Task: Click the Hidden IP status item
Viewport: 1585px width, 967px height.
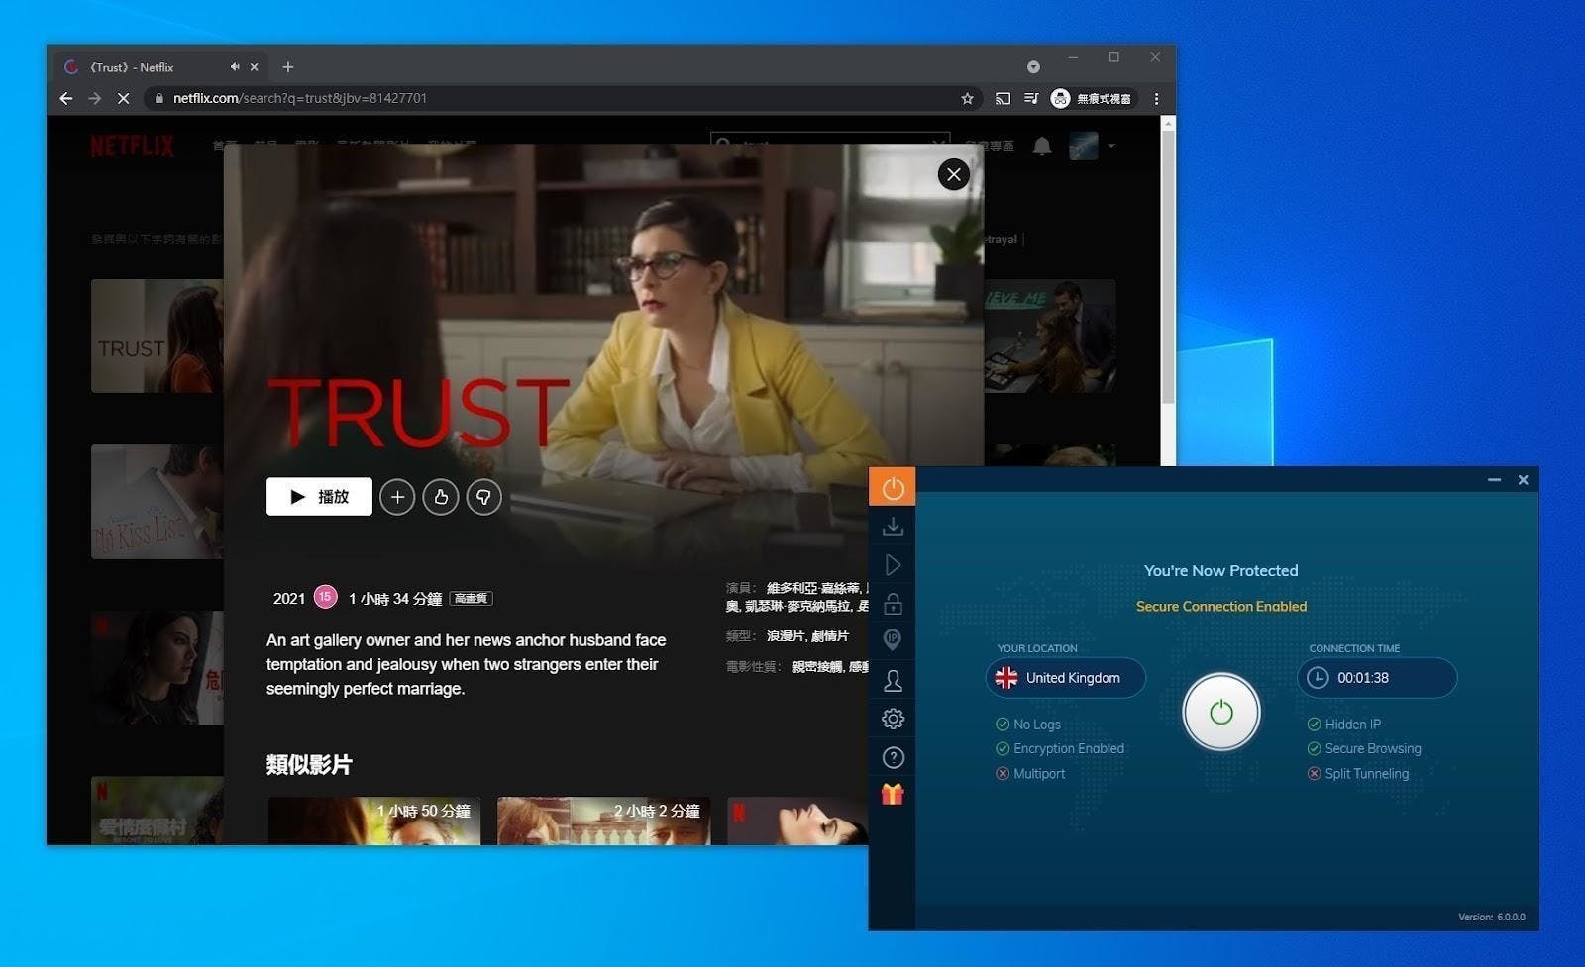Action: (1344, 725)
